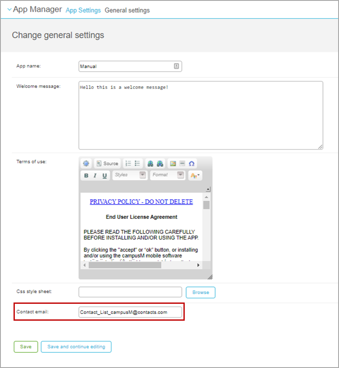
Task: Click the editor horizontal scrollbar thumb
Action: pyautogui.click(x=125, y=265)
